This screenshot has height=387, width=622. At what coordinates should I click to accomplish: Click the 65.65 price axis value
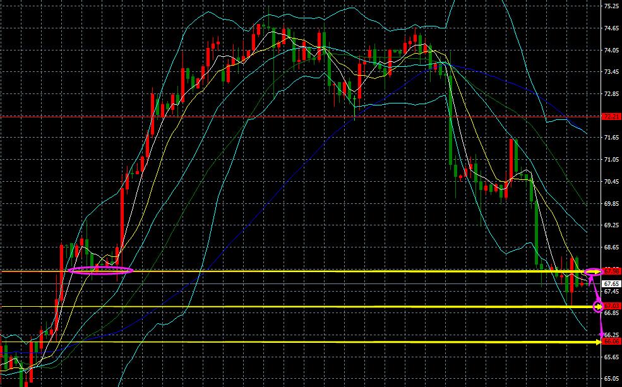[x=611, y=357]
